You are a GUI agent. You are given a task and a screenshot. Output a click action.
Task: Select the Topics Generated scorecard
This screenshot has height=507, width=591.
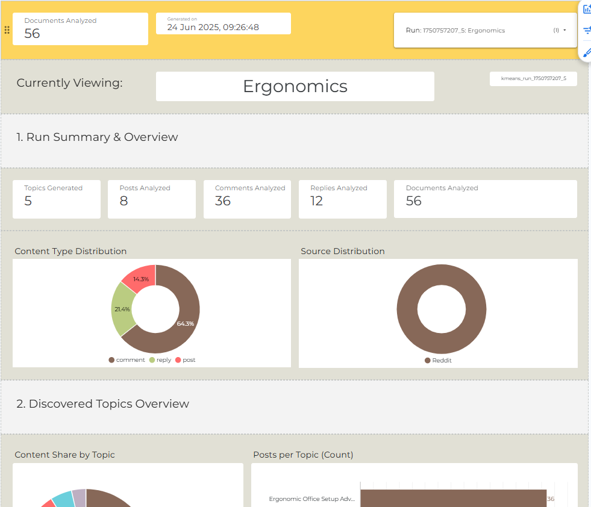(x=57, y=199)
